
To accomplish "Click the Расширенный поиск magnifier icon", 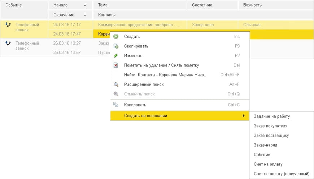I will click(x=116, y=84).
